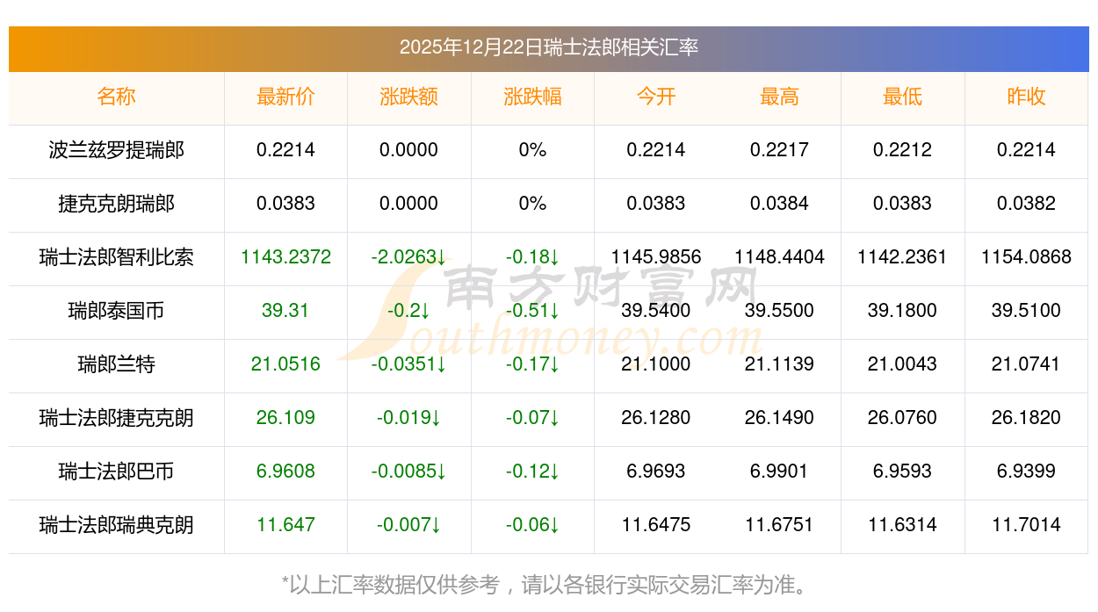This screenshot has width=1098, height=612.
Task: Select previous close 11.7014
Action: pyautogui.click(x=1026, y=525)
